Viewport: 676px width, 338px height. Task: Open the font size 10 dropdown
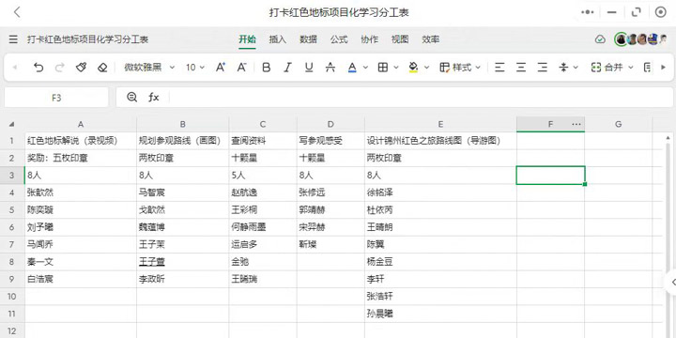[x=195, y=68]
